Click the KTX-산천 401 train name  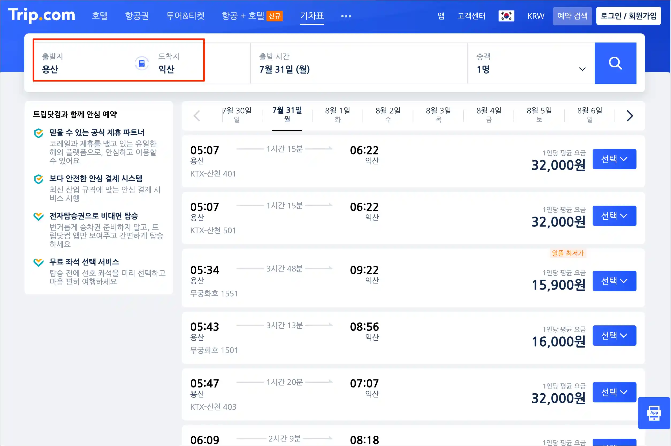213,174
